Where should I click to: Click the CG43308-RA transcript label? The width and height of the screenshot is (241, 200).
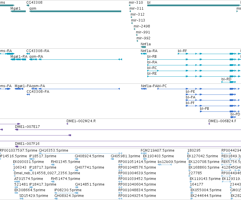(38, 51)
